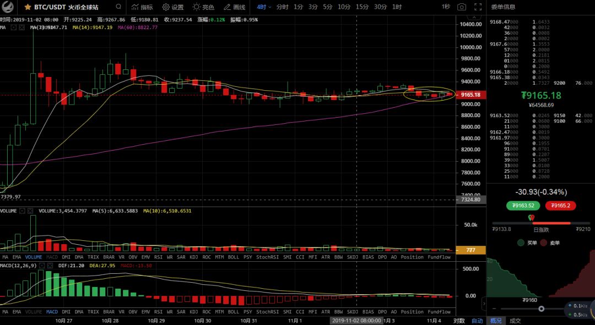Click the green ₮9163.52 bid price button
The image size is (595, 325).
(x=523, y=206)
